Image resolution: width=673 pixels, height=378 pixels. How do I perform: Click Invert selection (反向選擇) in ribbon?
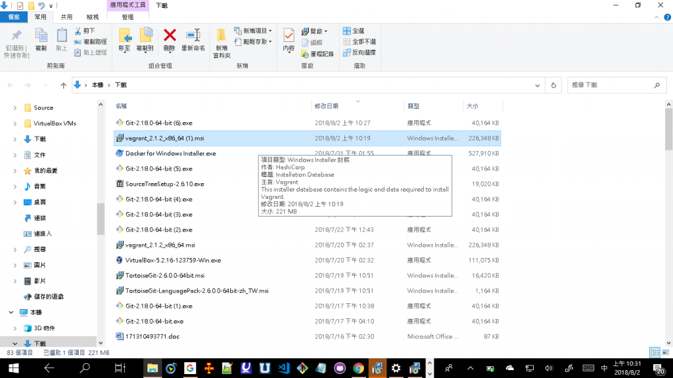360,52
